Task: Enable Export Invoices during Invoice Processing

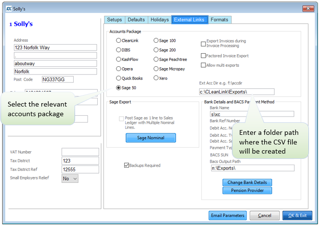Action: click(203, 44)
